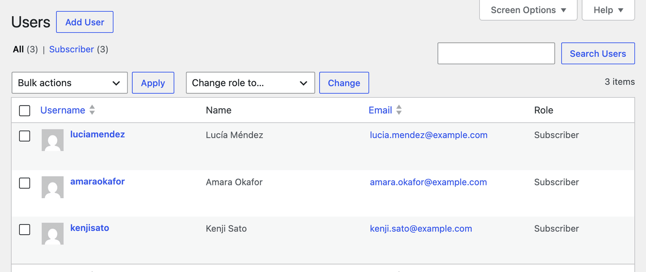The height and width of the screenshot is (272, 646).
Task: Click the Username sort arrows icon
Action: (92, 110)
